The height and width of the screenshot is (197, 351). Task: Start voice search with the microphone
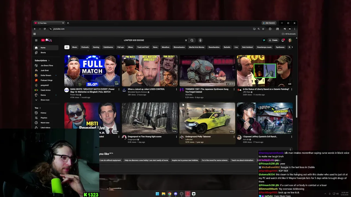point(200,40)
